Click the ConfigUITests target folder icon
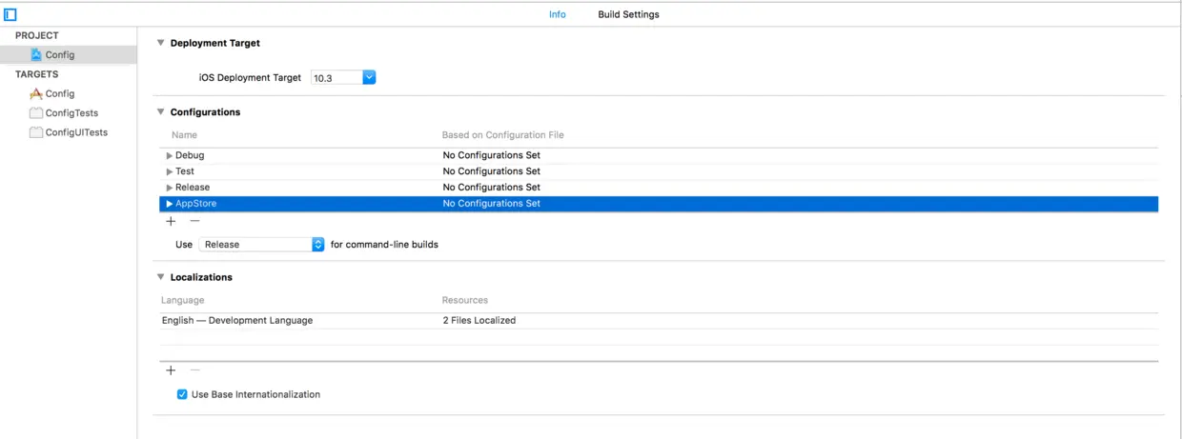The height and width of the screenshot is (439, 1182). (x=36, y=133)
